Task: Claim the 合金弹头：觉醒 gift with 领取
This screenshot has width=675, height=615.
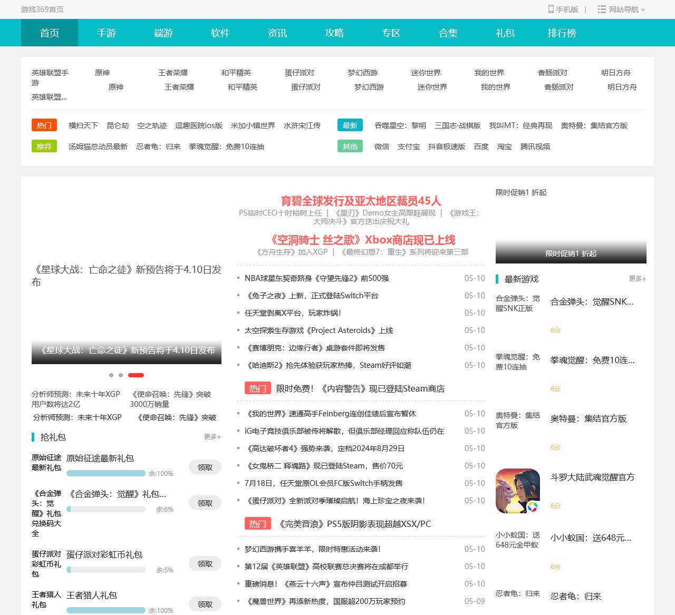Action: pyautogui.click(x=205, y=503)
